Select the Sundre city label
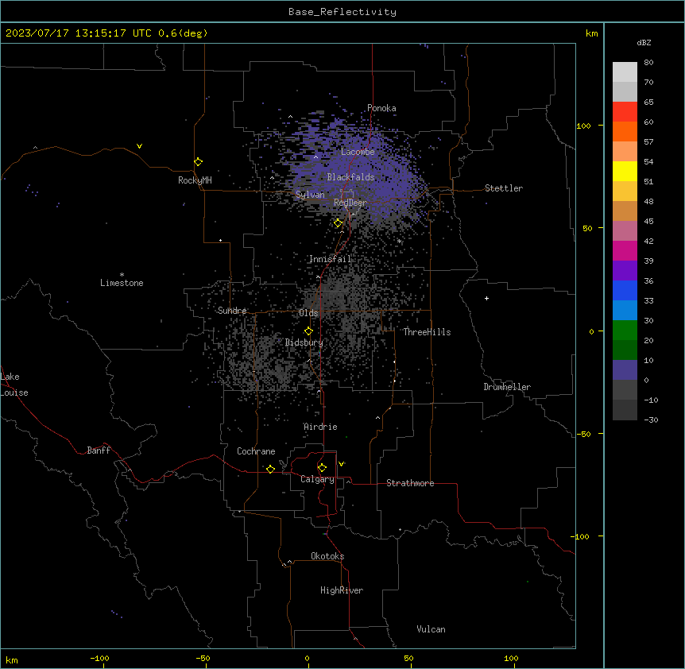The width and height of the screenshot is (685, 669). pyautogui.click(x=232, y=311)
